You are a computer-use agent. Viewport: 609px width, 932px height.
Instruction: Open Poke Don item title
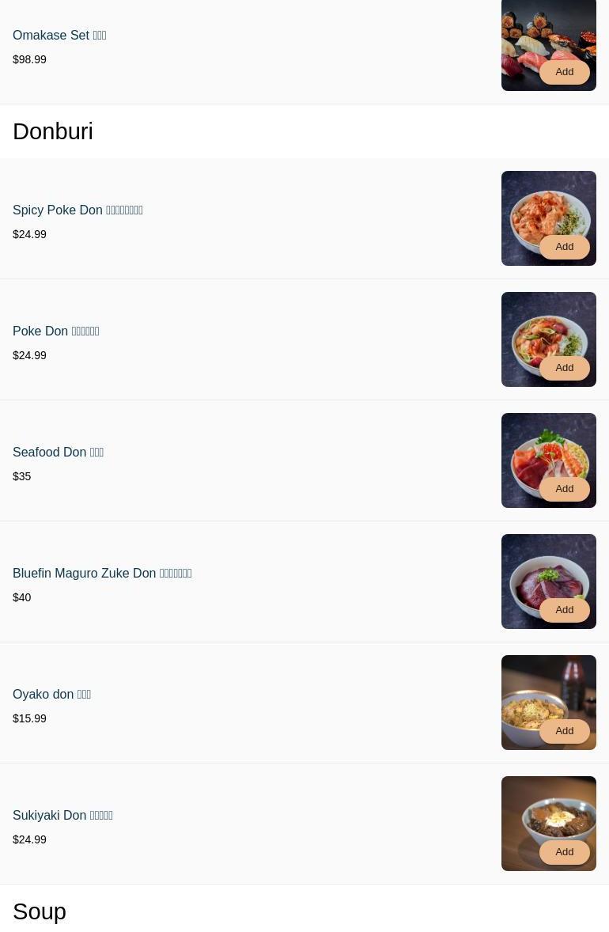click(55, 332)
